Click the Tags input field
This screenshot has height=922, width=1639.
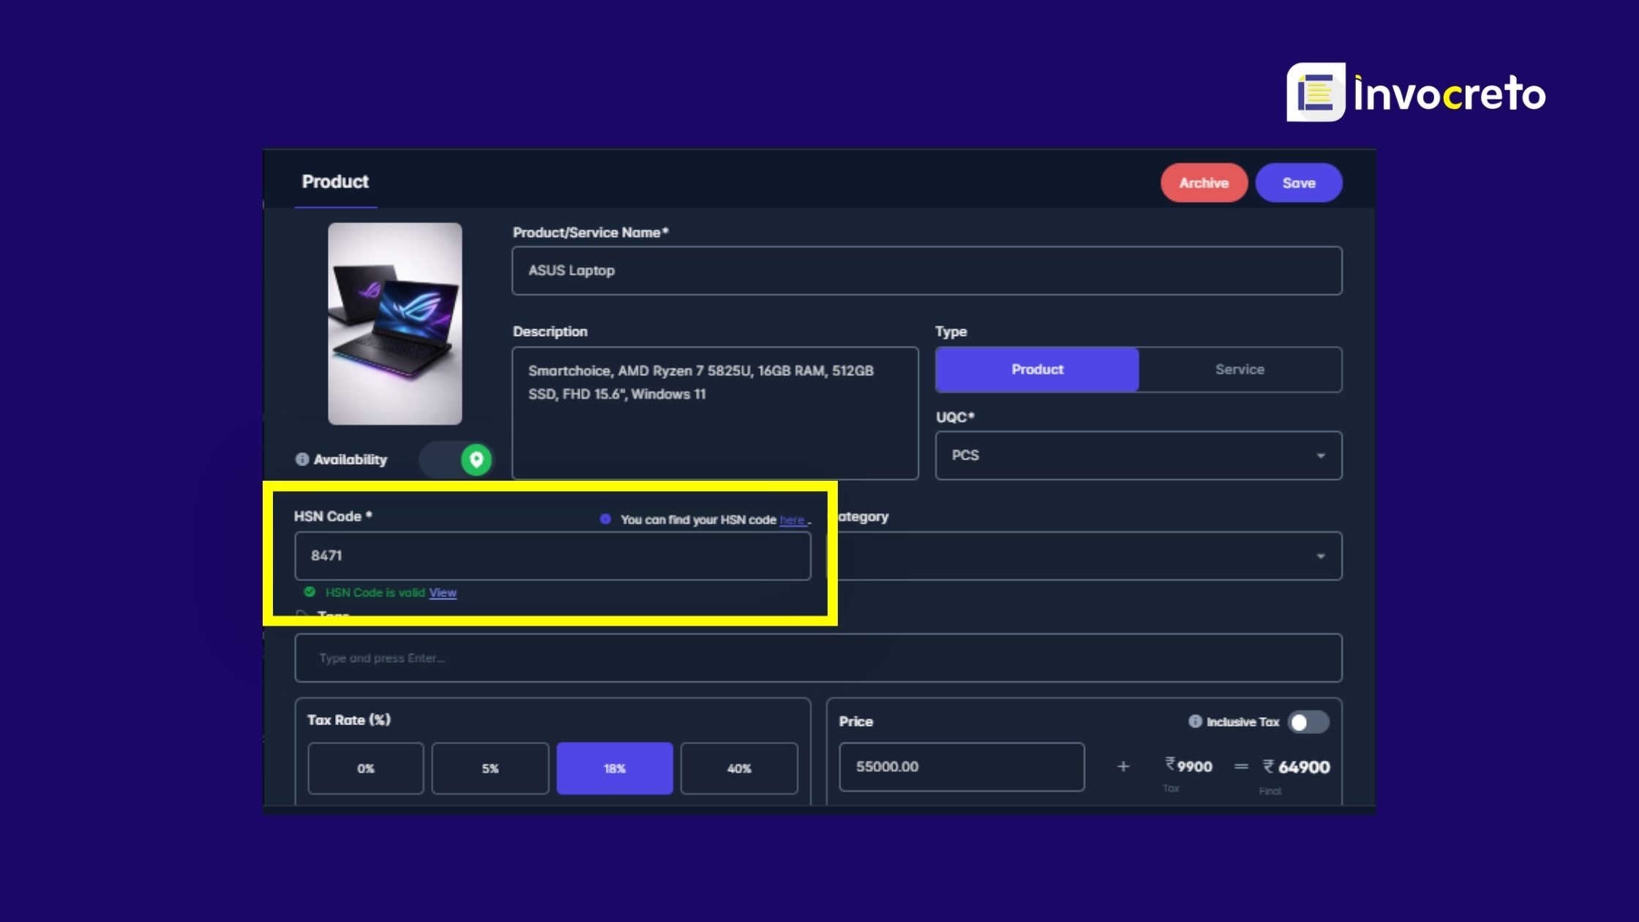coord(818,658)
